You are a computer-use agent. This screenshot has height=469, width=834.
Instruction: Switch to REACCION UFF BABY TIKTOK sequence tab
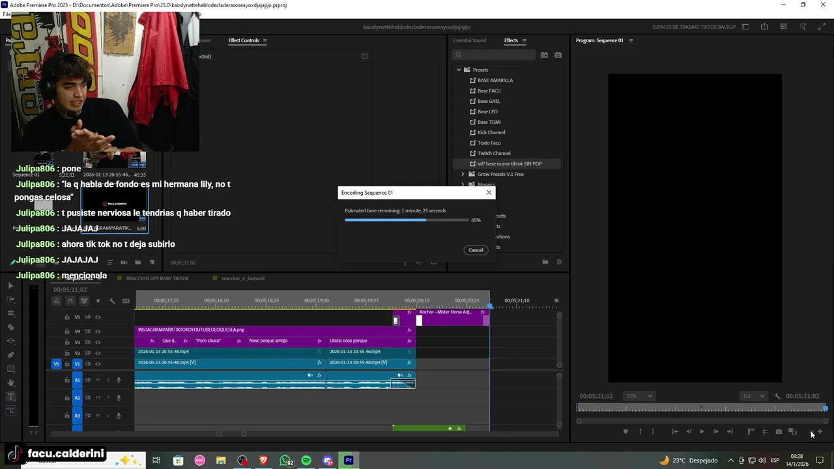tap(157, 278)
